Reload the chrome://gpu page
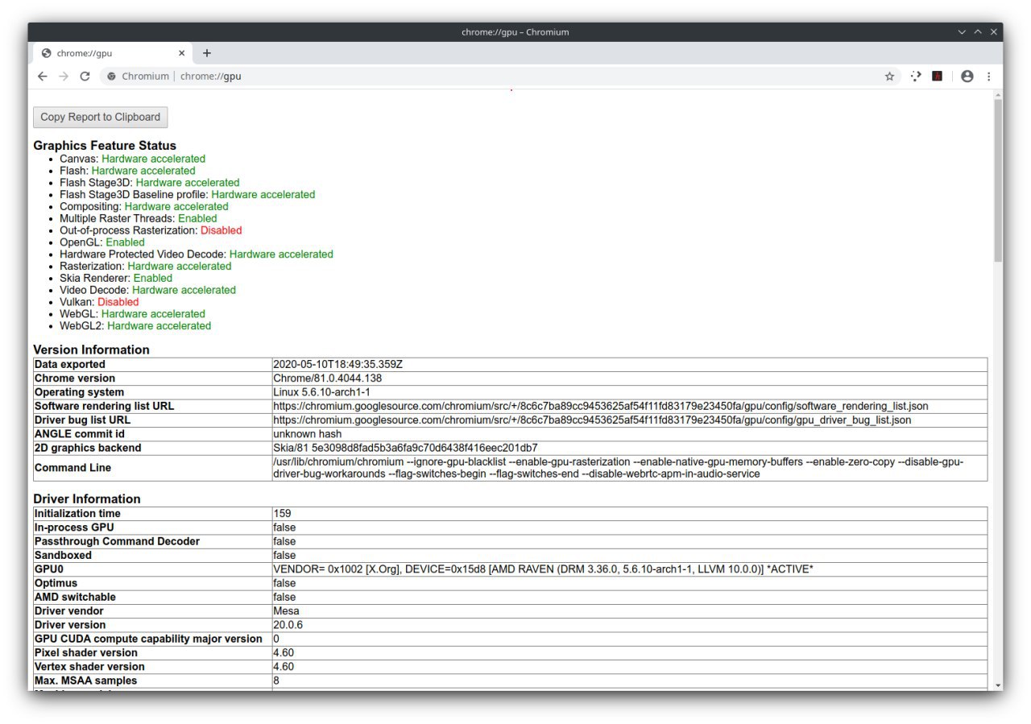 pos(85,77)
